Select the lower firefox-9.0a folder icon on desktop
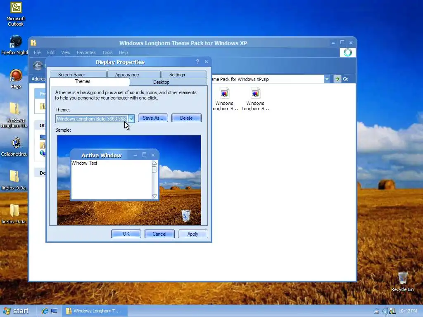Viewport: 423px width, 317px height. 14,214
